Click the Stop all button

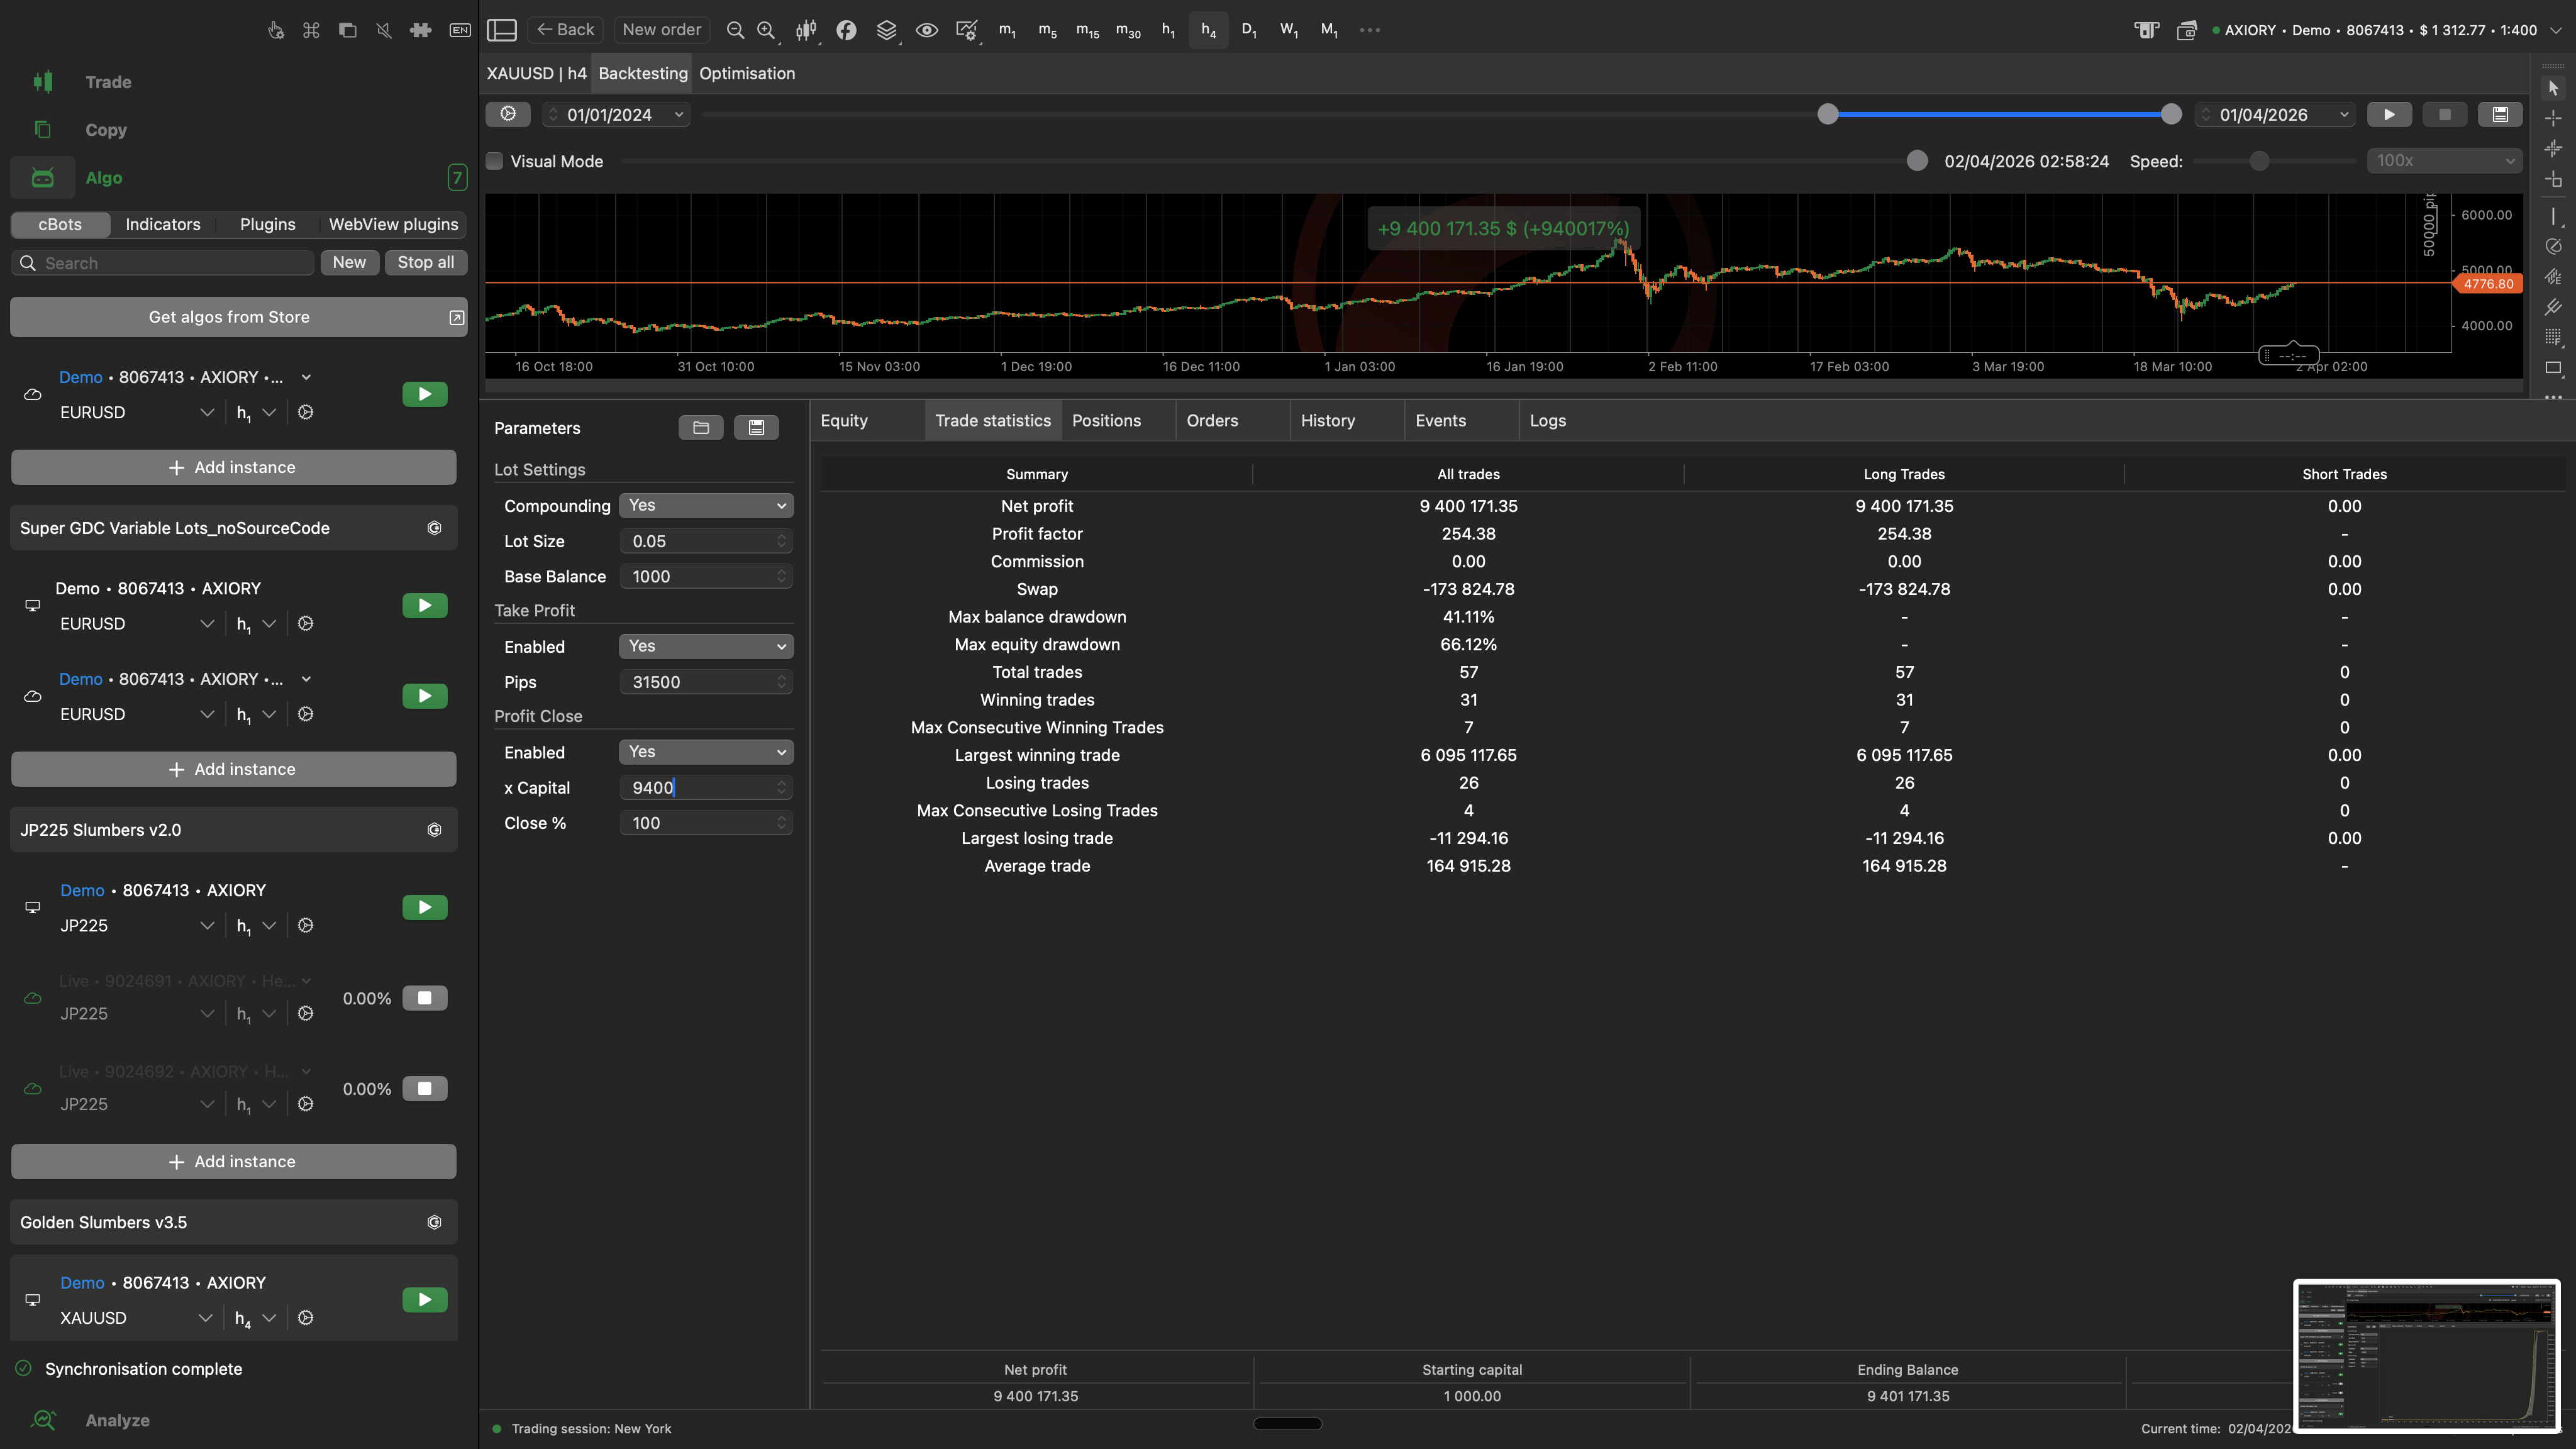point(425,262)
